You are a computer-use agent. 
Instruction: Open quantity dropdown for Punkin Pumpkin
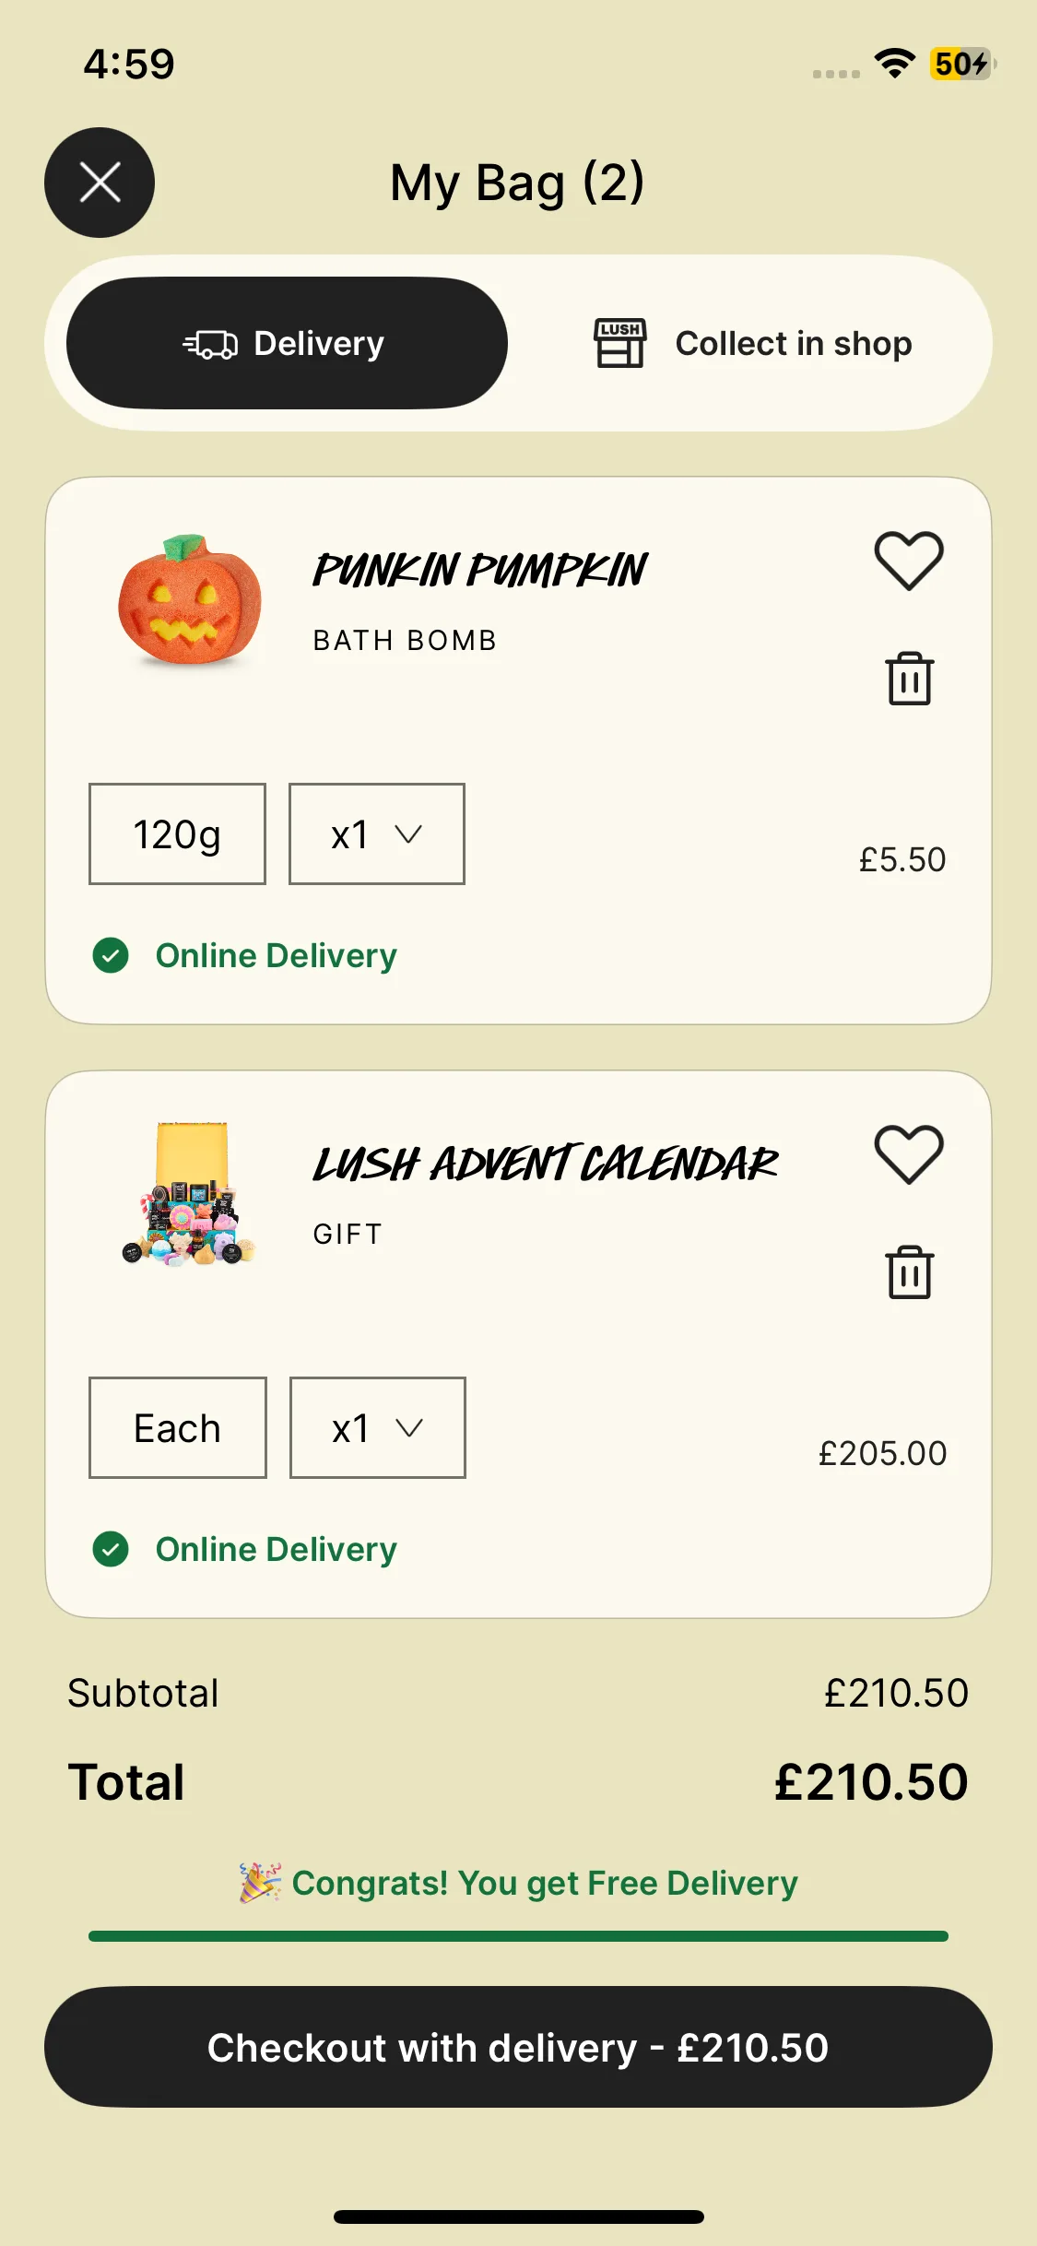pyautogui.click(x=377, y=833)
